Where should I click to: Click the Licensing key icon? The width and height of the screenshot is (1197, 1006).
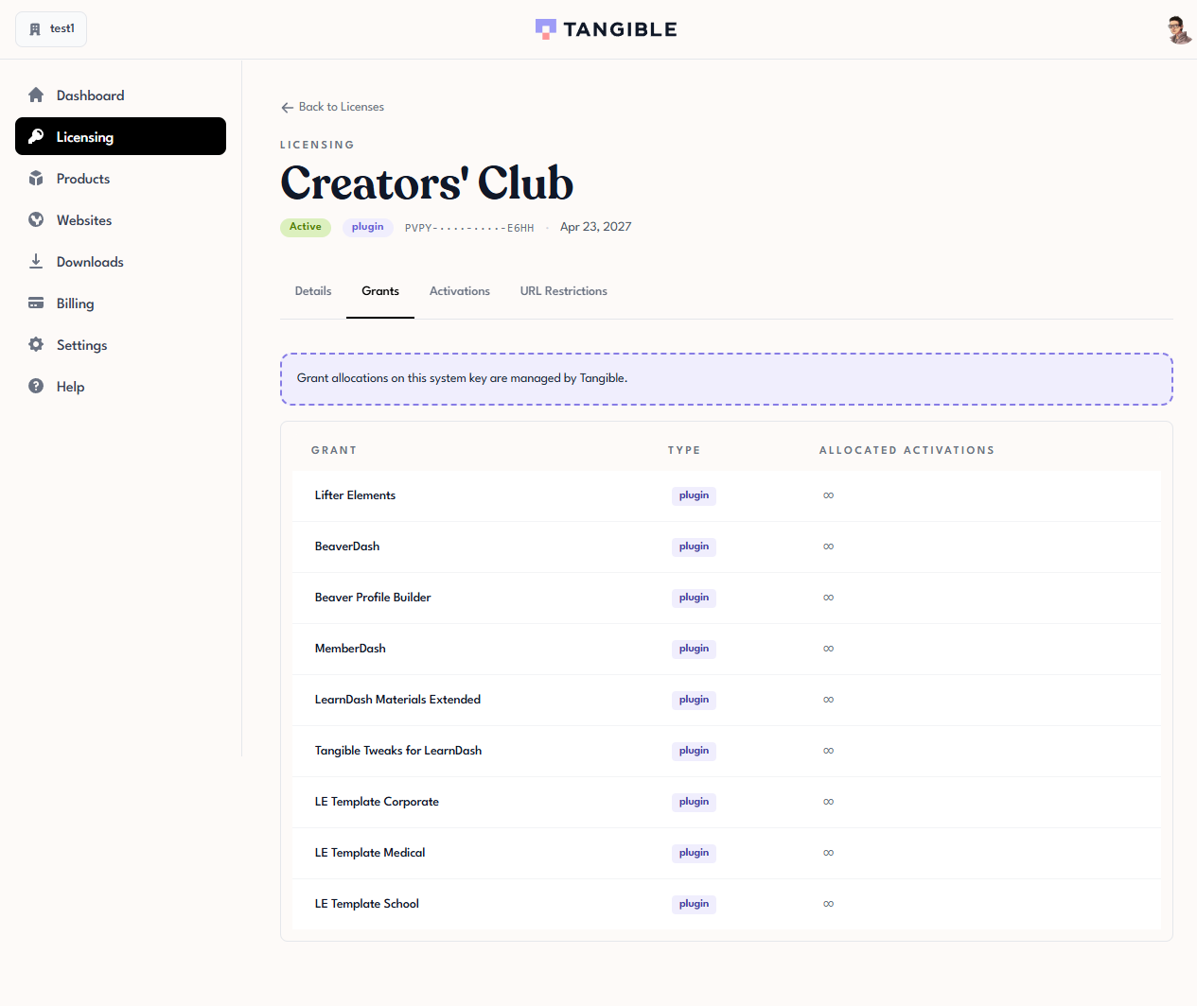click(36, 136)
